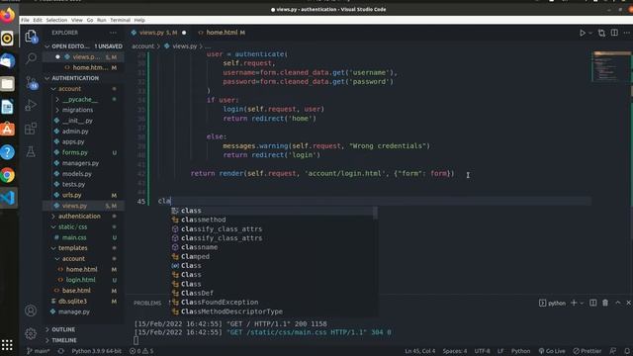
Task: Click Ln 45, Col 4 cursor position
Action: (x=419, y=351)
